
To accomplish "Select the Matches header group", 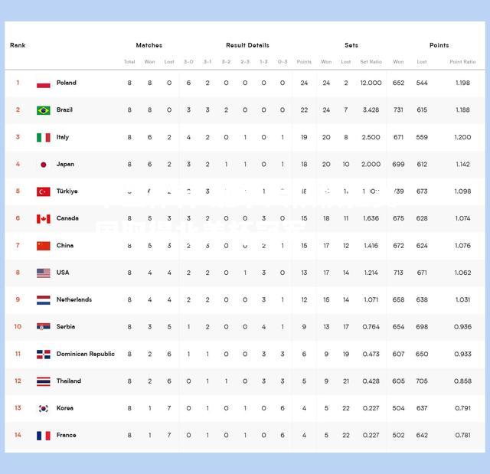I will 149,45.
